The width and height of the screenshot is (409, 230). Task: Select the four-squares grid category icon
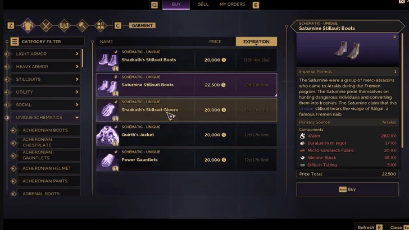[101, 26]
